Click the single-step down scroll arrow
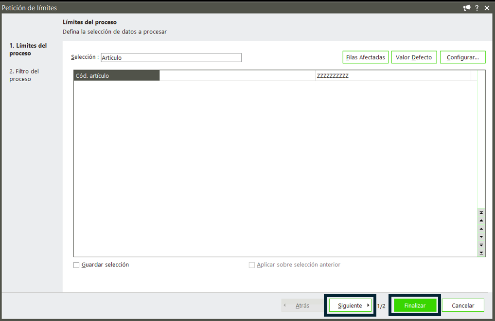 [x=481, y=237]
